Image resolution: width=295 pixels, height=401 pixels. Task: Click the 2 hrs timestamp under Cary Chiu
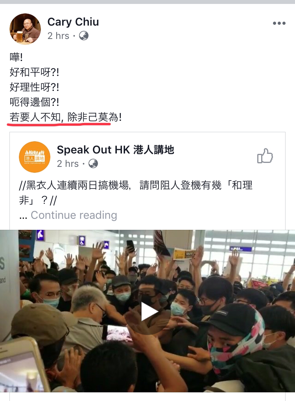58,36
